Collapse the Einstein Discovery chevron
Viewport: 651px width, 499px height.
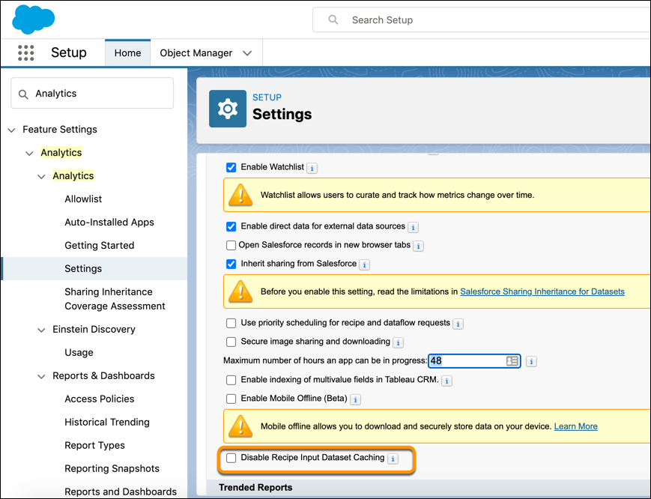pos(41,330)
